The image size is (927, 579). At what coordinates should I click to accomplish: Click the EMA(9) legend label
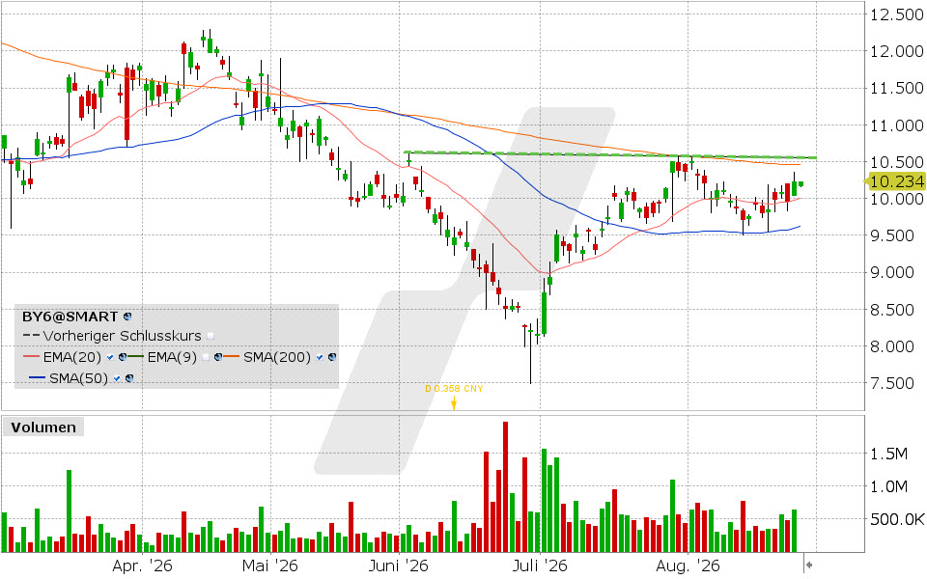172,357
